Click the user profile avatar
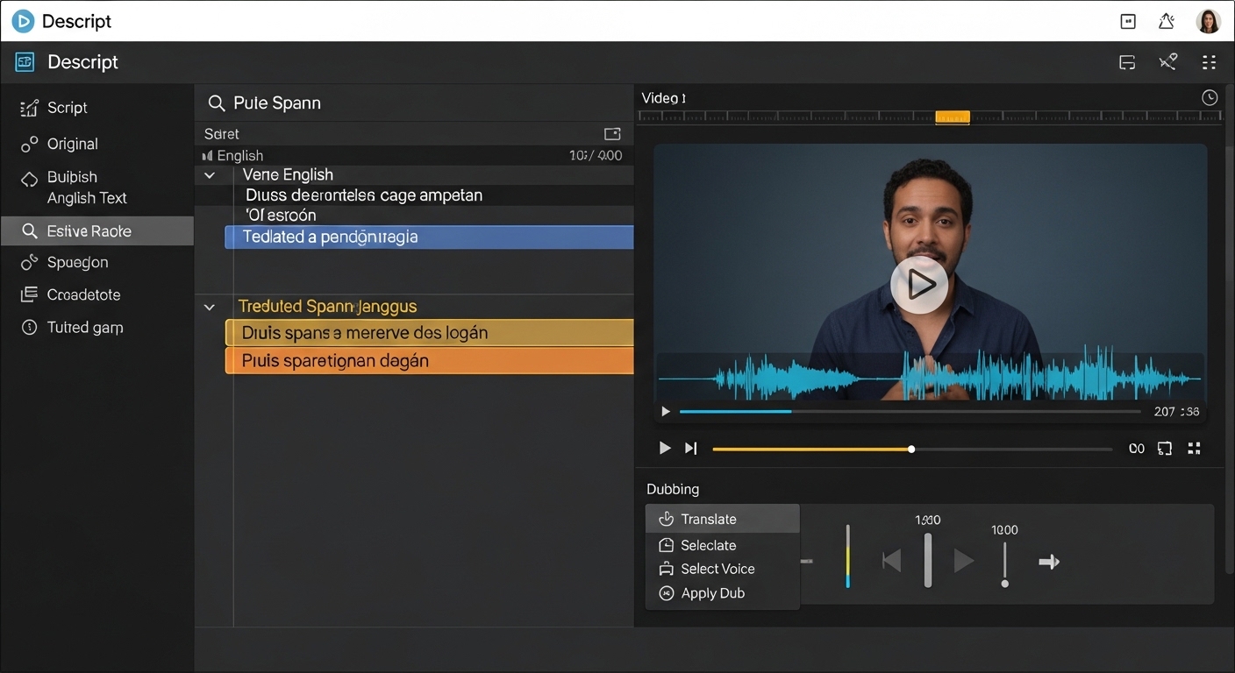This screenshot has height=673, width=1235. [1208, 22]
